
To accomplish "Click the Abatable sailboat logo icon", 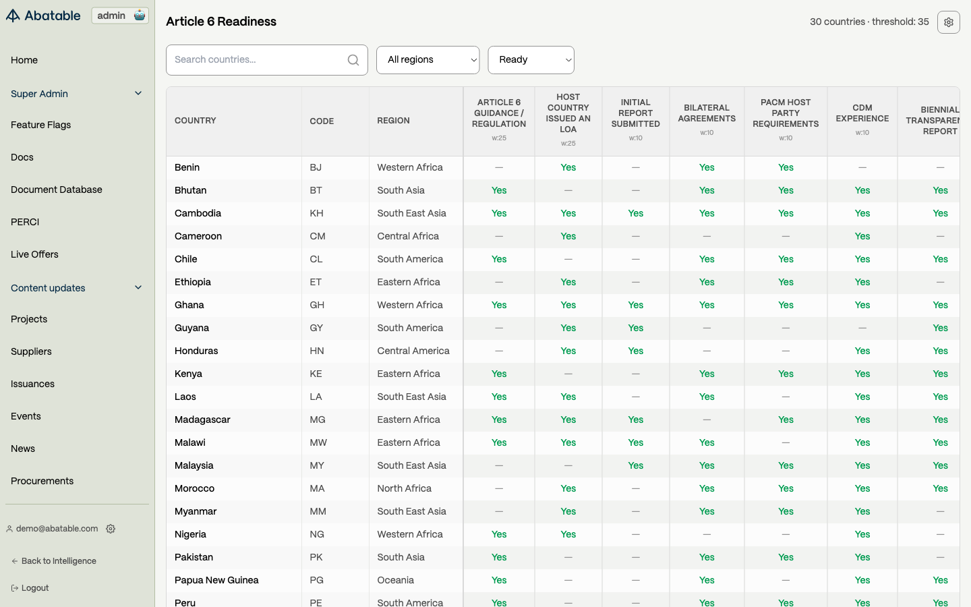I will tap(13, 16).
